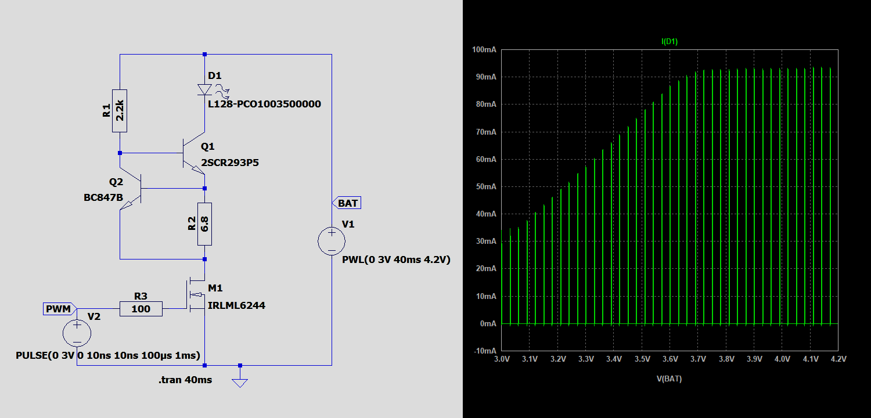Click the L128-PCO1003500000 LED model text
This screenshot has width=871, height=418.
264,104
